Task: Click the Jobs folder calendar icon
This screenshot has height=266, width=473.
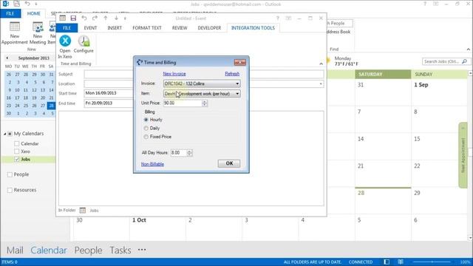Action: (x=82, y=210)
